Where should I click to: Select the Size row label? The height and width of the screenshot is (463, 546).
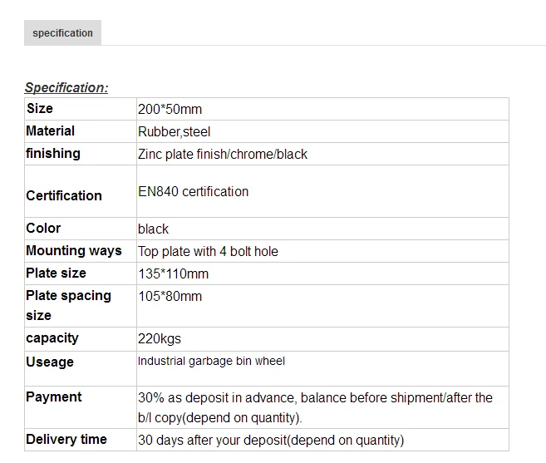pos(40,109)
